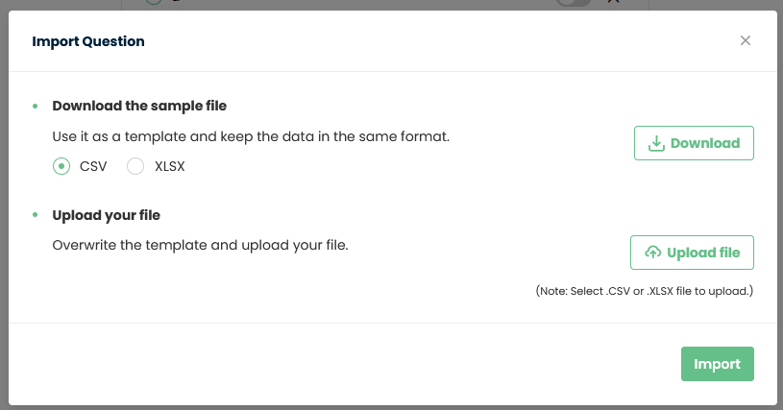
Task: Click the XLSX format label
Action: click(170, 166)
